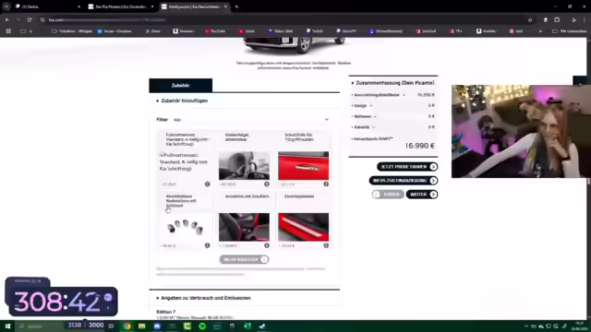Open the Chrome apps grid icon

pyautogui.click(x=8, y=31)
